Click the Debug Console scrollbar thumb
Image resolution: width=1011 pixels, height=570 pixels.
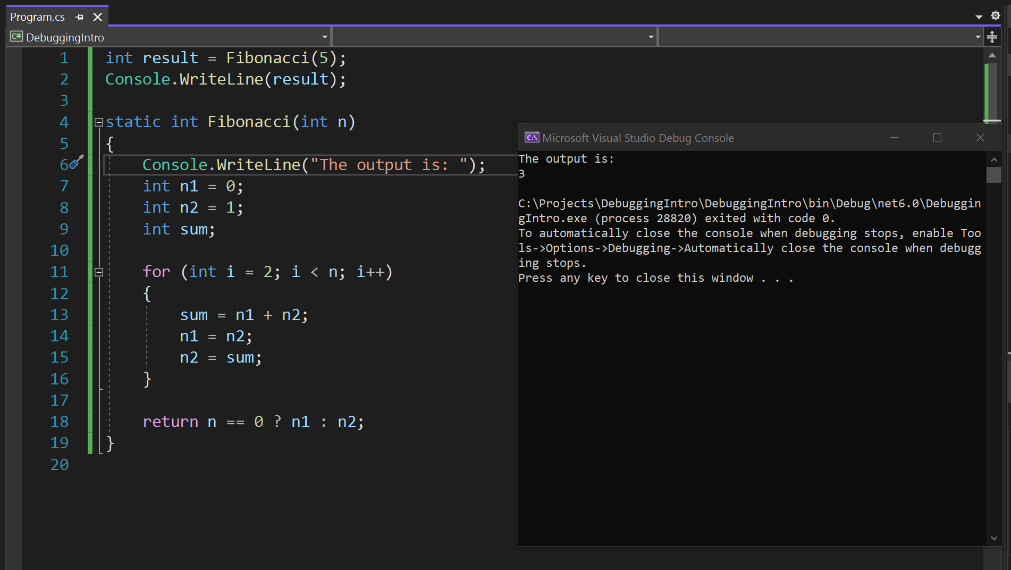[x=994, y=175]
